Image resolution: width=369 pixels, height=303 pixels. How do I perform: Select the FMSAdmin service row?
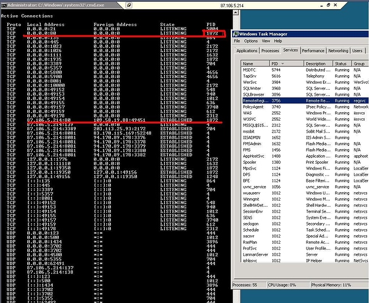click(x=305, y=144)
